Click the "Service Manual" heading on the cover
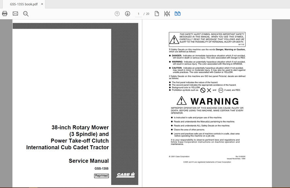The width and height of the screenshot is (290, 188). click(89, 161)
